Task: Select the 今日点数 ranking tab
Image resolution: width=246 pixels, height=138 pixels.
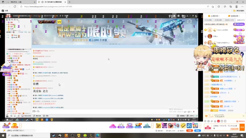Action: 208,20
